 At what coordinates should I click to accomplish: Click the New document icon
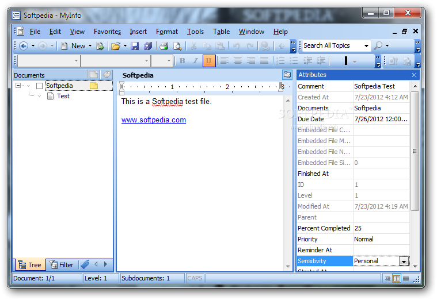point(64,46)
